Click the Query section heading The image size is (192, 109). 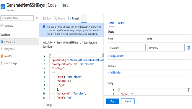click(111, 32)
